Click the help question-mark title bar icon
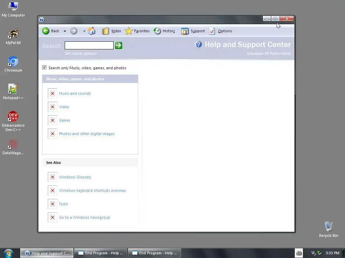 coord(41,20)
